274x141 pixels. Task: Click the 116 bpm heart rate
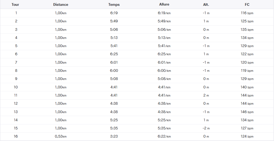pyautogui.click(x=247, y=13)
